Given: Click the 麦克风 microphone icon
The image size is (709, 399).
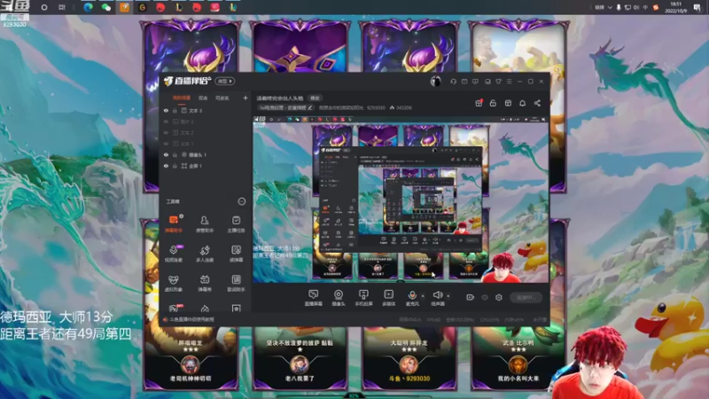Looking at the screenshot, I should [412, 295].
